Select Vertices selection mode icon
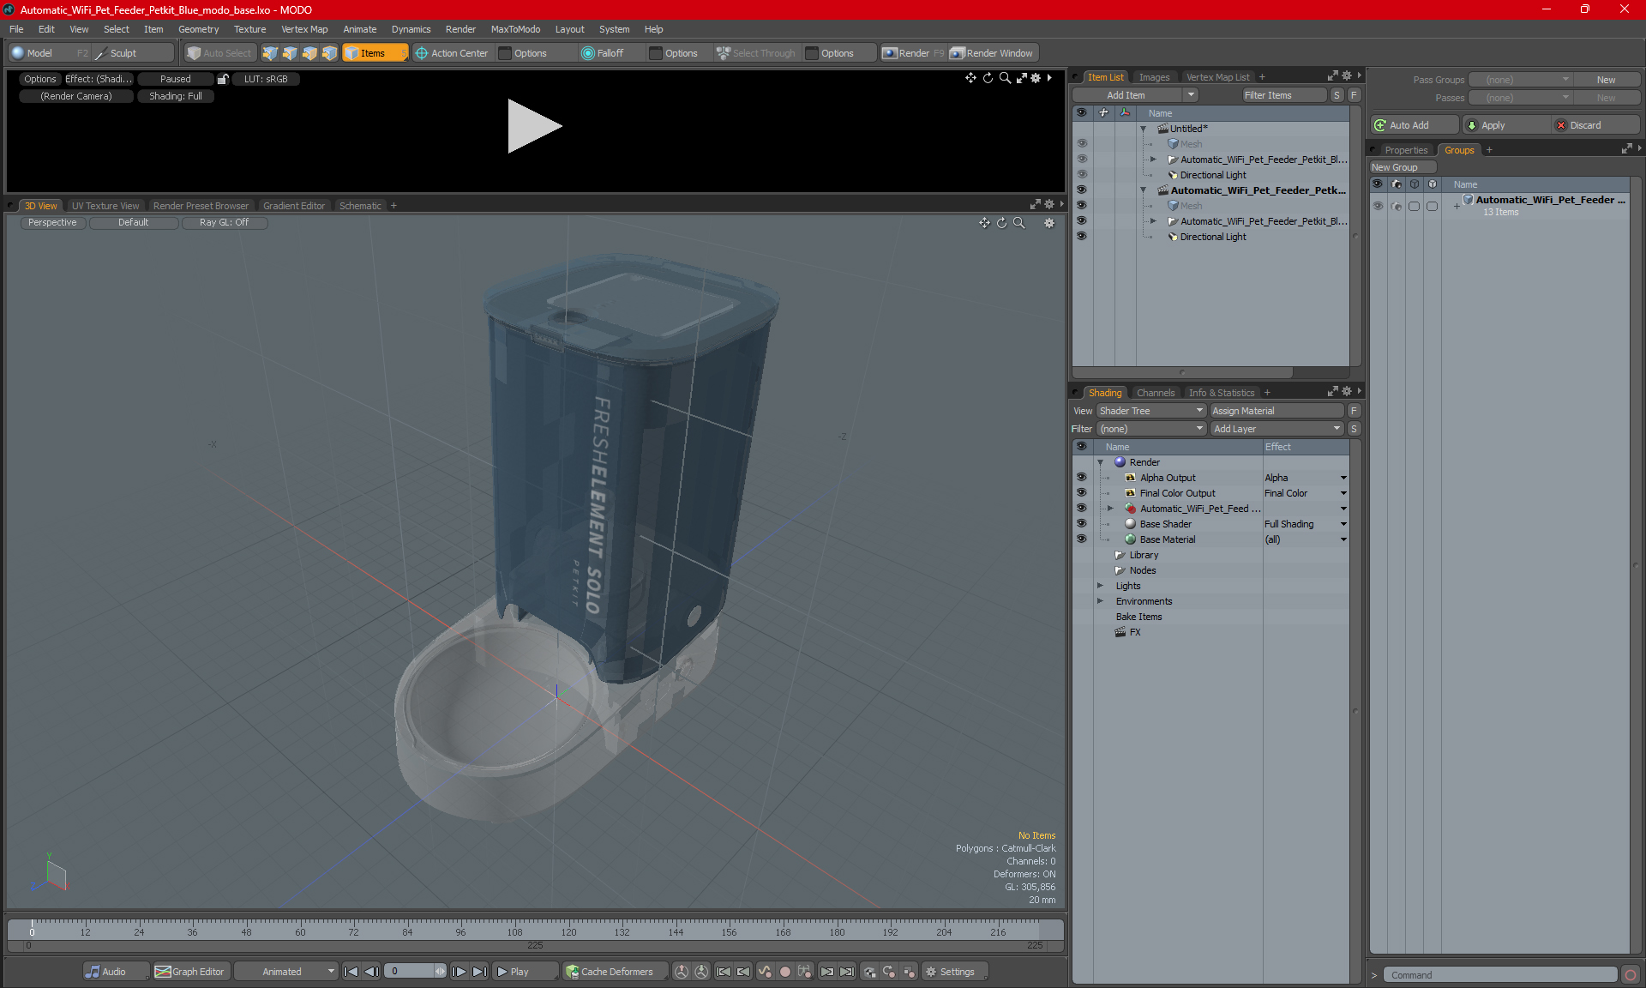Screen dimensions: 1646x988 point(270,53)
